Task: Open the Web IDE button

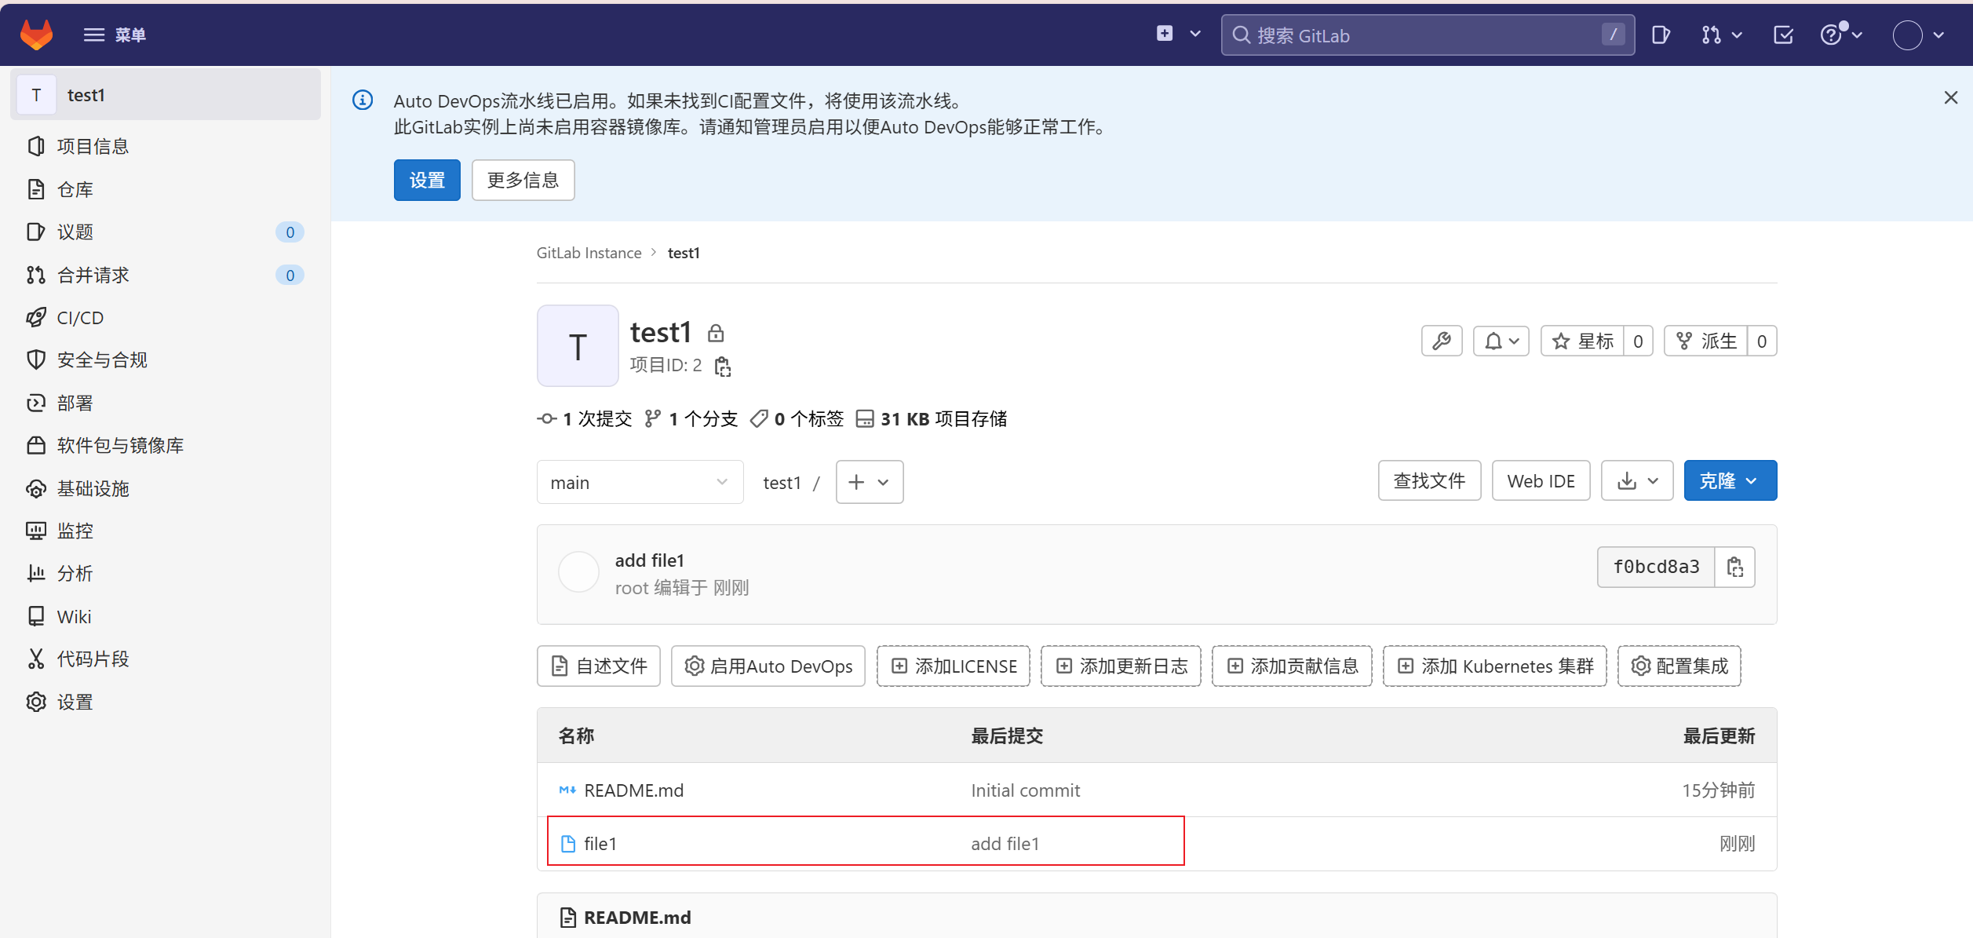Action: [1541, 481]
